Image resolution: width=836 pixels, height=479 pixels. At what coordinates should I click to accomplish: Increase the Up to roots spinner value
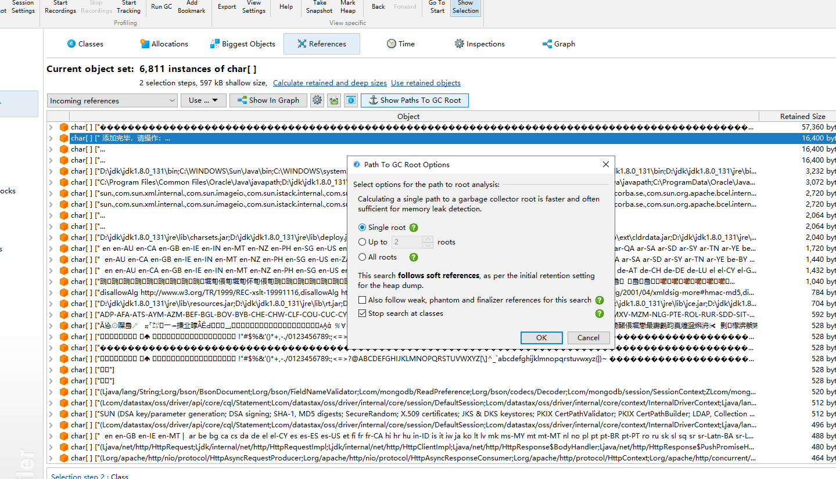pyautogui.click(x=428, y=239)
